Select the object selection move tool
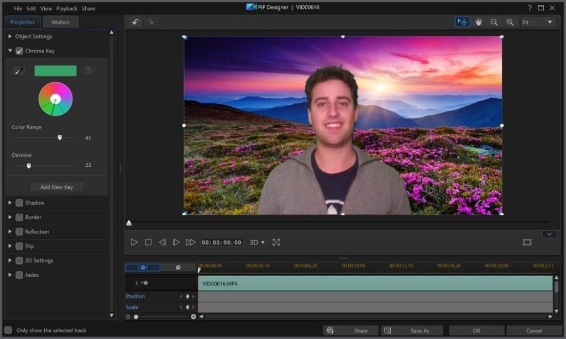Screen dimensions: 566x339 click(462, 22)
